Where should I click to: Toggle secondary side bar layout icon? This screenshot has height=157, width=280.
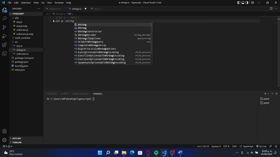tap(247, 3)
